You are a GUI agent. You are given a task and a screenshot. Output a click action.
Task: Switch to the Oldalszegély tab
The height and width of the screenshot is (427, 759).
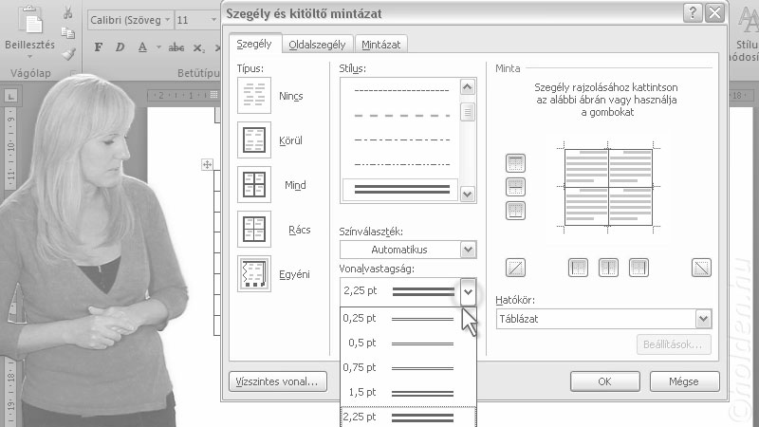[x=317, y=44]
